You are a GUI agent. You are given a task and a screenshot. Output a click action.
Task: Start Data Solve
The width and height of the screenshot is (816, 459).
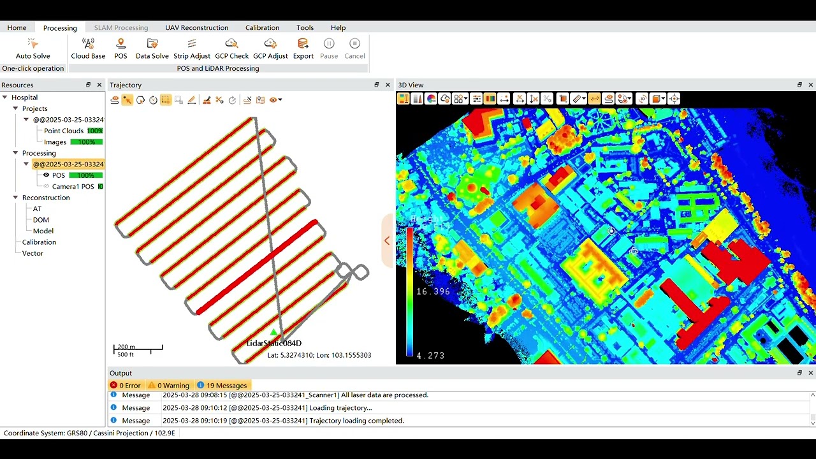(152, 48)
